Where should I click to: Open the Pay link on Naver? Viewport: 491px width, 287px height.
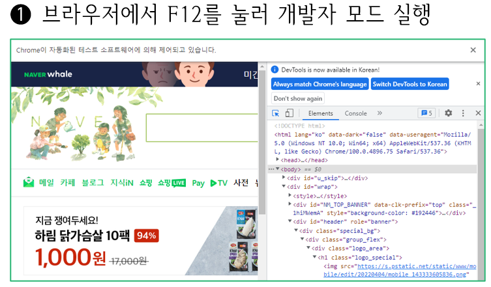[198, 183]
